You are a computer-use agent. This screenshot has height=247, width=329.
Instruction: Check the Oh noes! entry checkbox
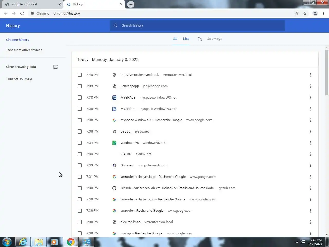pyautogui.click(x=80, y=165)
